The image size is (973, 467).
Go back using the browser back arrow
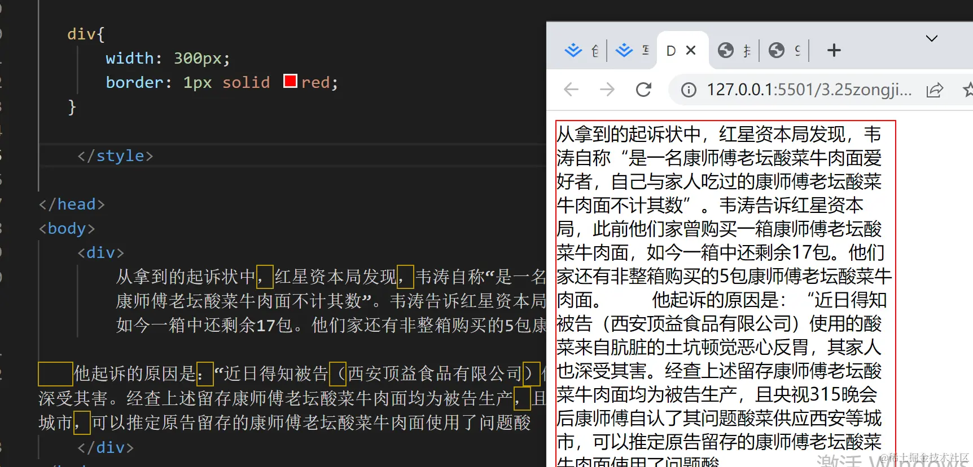point(571,90)
